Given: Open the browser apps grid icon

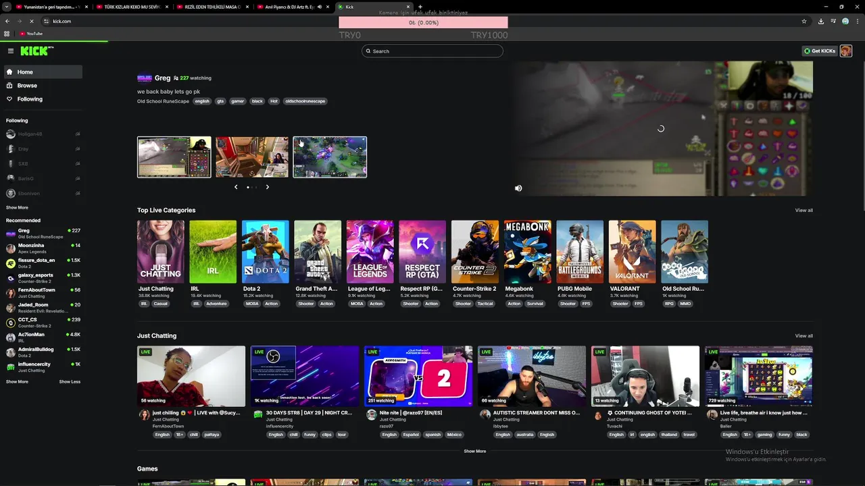Looking at the screenshot, I should point(7,34).
